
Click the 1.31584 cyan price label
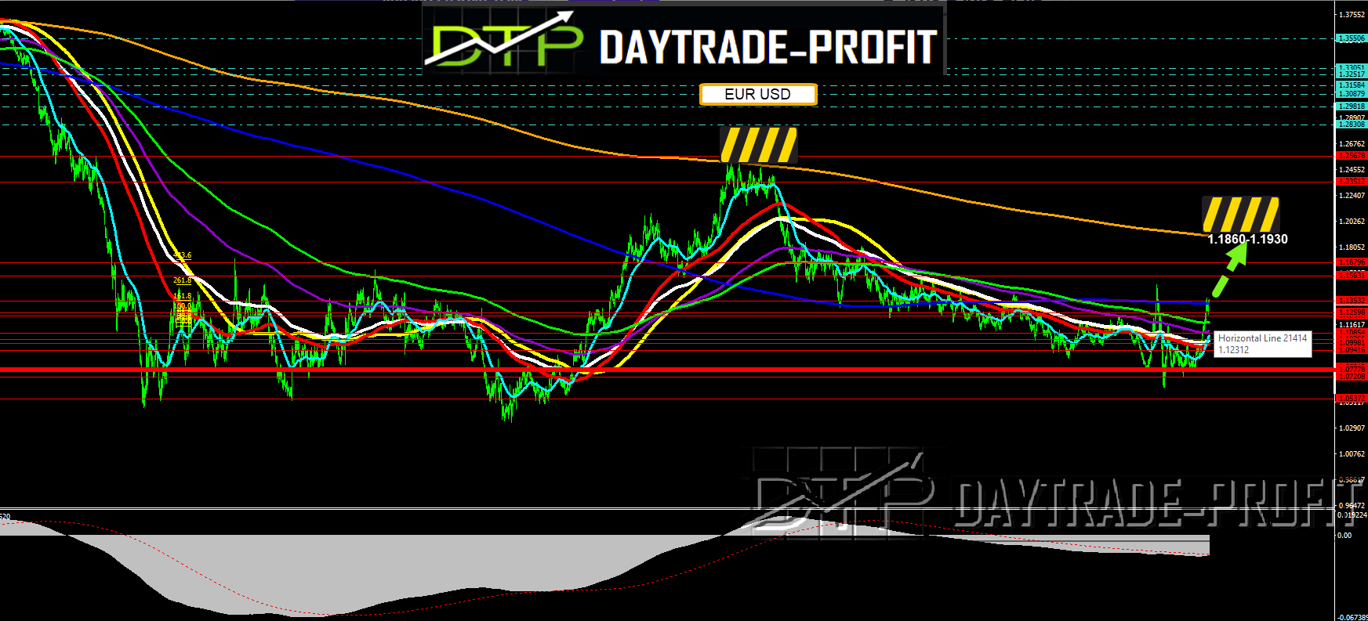pos(1352,85)
